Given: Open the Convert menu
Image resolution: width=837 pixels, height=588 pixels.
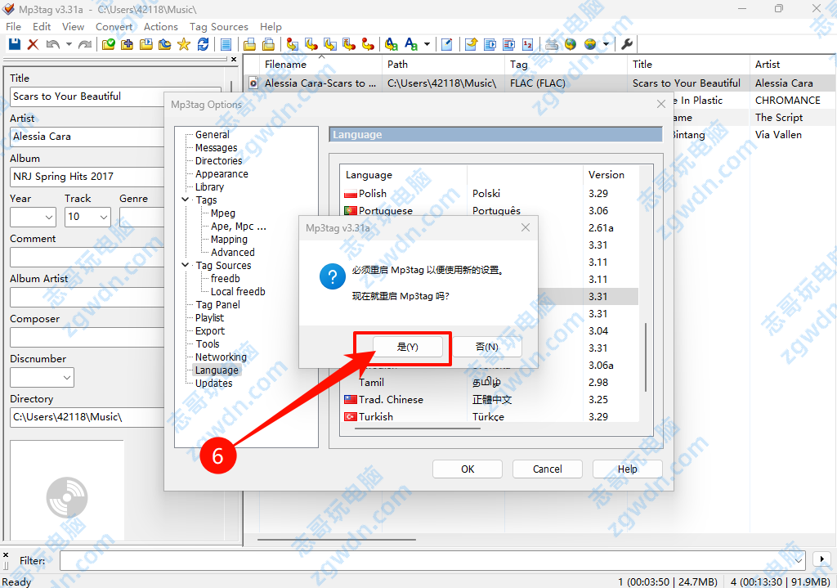Looking at the screenshot, I should (x=114, y=26).
